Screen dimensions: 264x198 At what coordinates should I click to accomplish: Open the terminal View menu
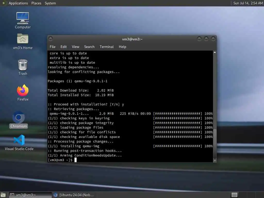tap(76, 47)
